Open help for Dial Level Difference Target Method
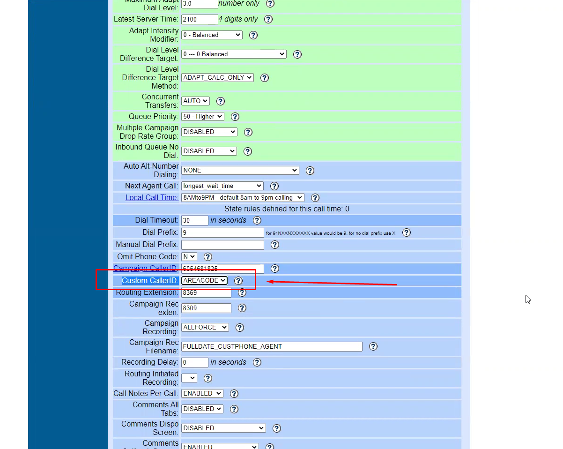 pyautogui.click(x=265, y=78)
